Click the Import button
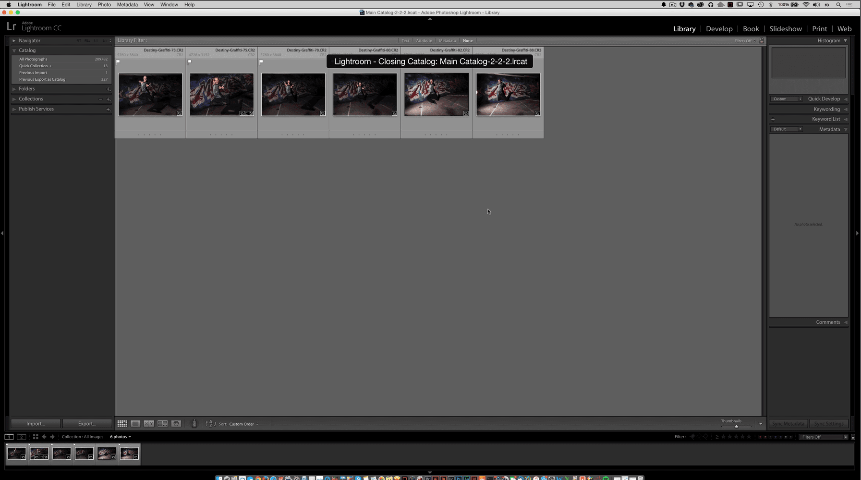This screenshot has height=480, width=861. click(35, 423)
